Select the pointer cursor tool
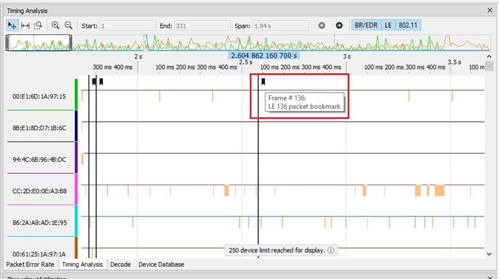499x279 pixels. pos(12,25)
